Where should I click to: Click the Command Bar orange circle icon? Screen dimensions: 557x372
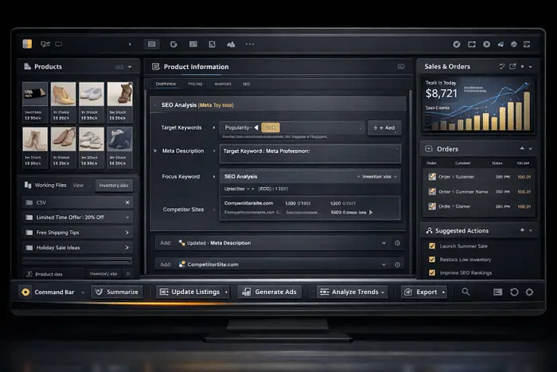click(27, 292)
